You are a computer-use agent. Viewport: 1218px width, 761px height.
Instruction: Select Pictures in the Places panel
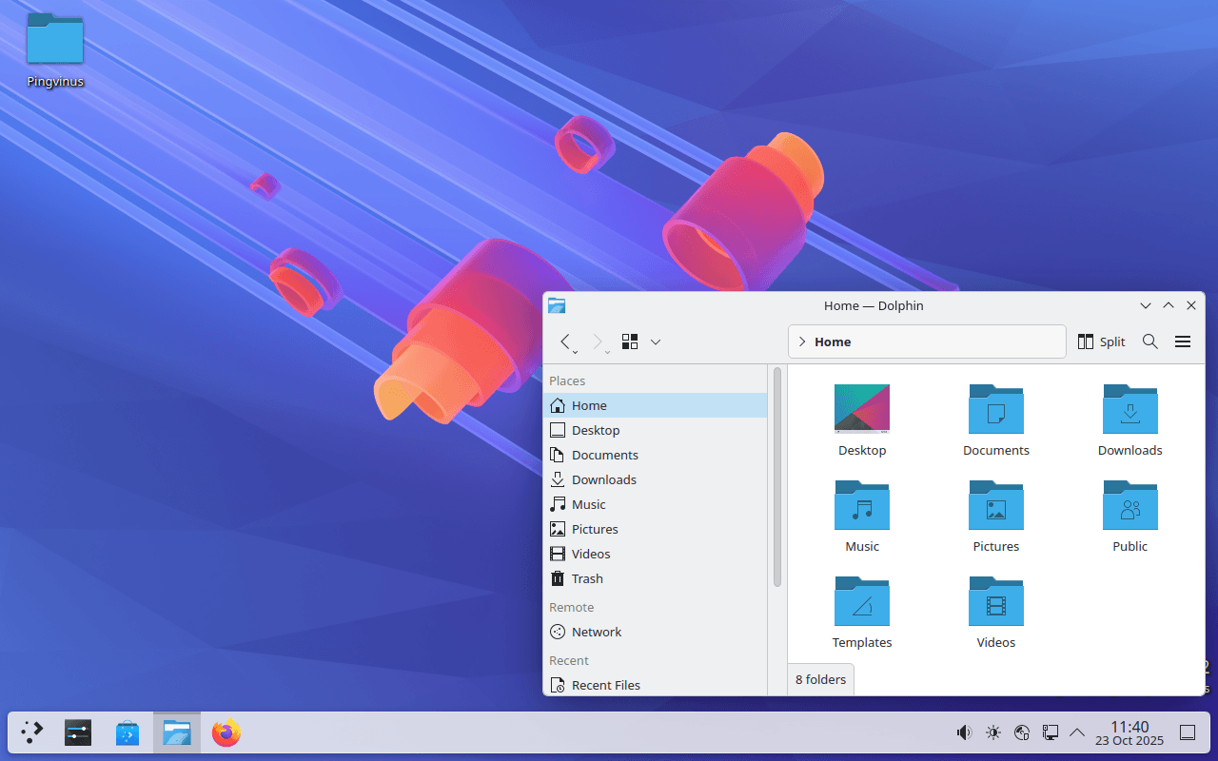pos(594,529)
